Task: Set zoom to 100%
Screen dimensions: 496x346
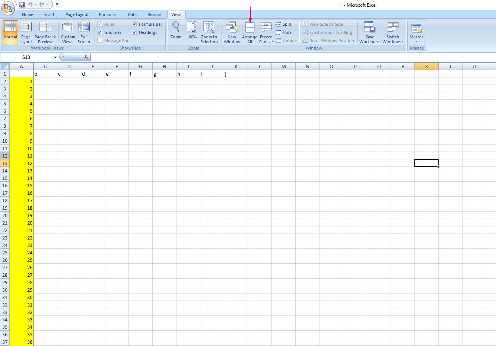Action: click(x=191, y=32)
